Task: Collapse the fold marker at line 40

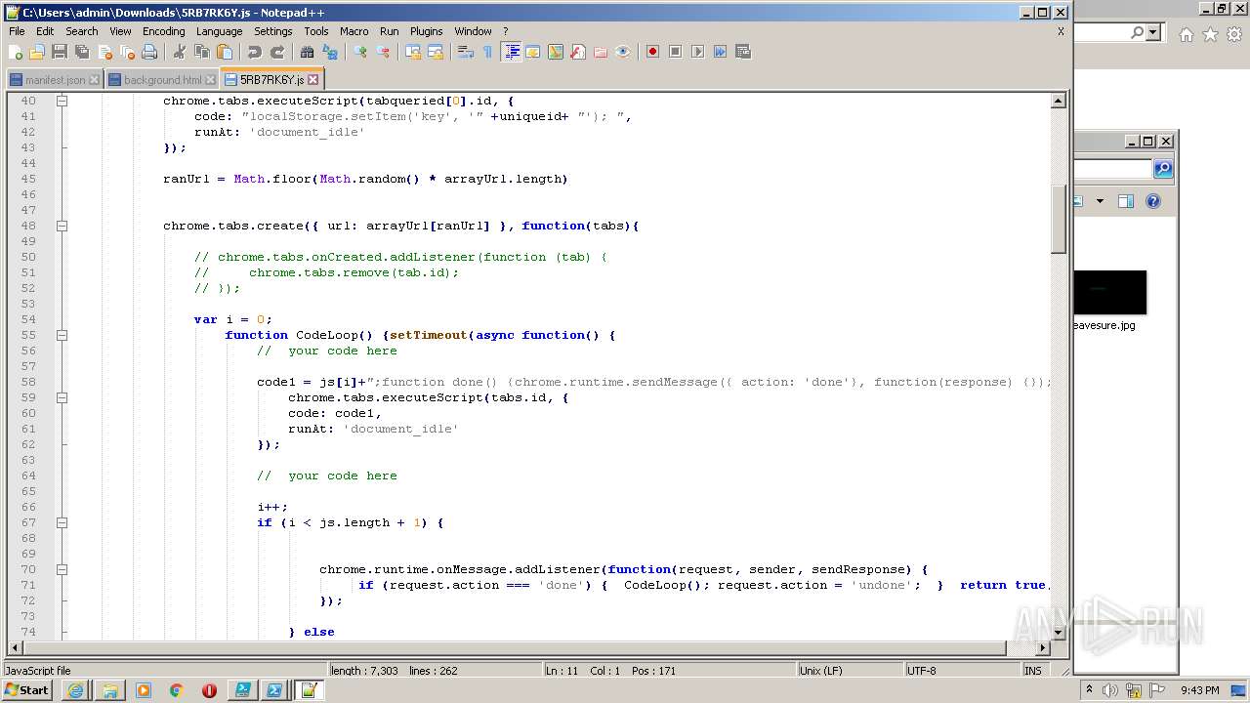Action: click(62, 101)
